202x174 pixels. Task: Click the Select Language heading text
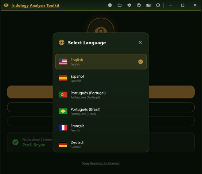point(87,43)
